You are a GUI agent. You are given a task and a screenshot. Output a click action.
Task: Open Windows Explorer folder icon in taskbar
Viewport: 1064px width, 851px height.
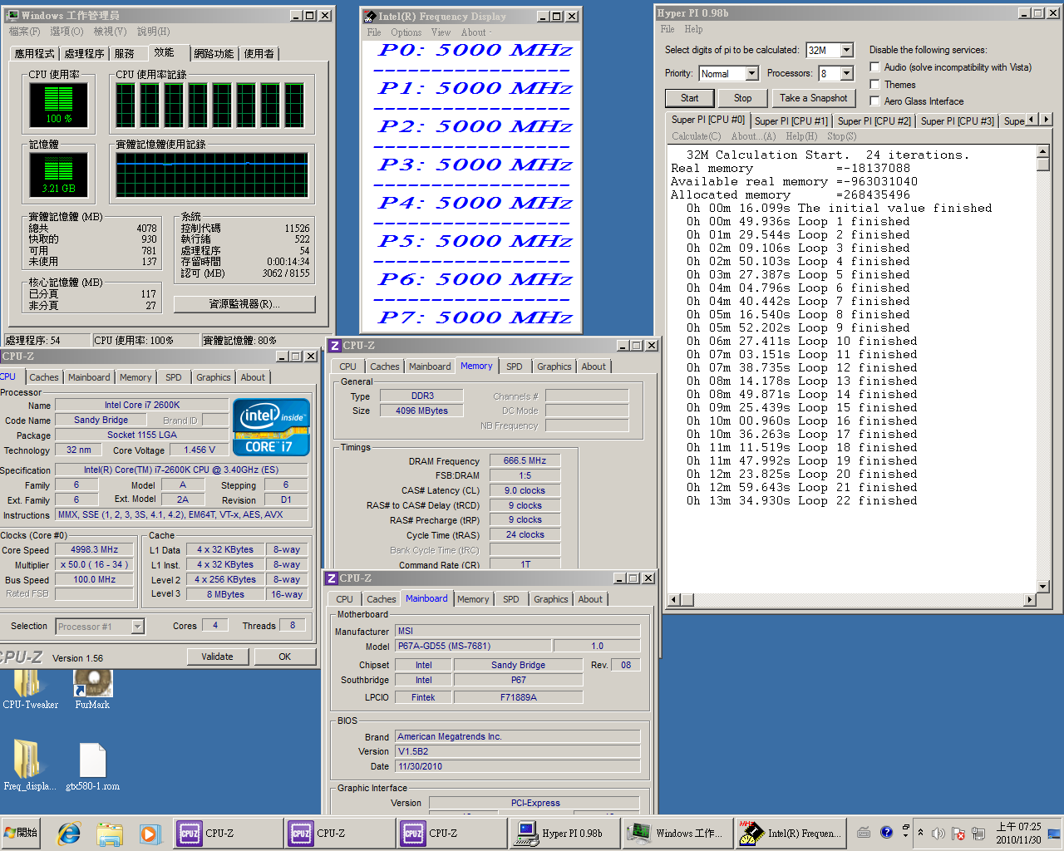coord(110,833)
